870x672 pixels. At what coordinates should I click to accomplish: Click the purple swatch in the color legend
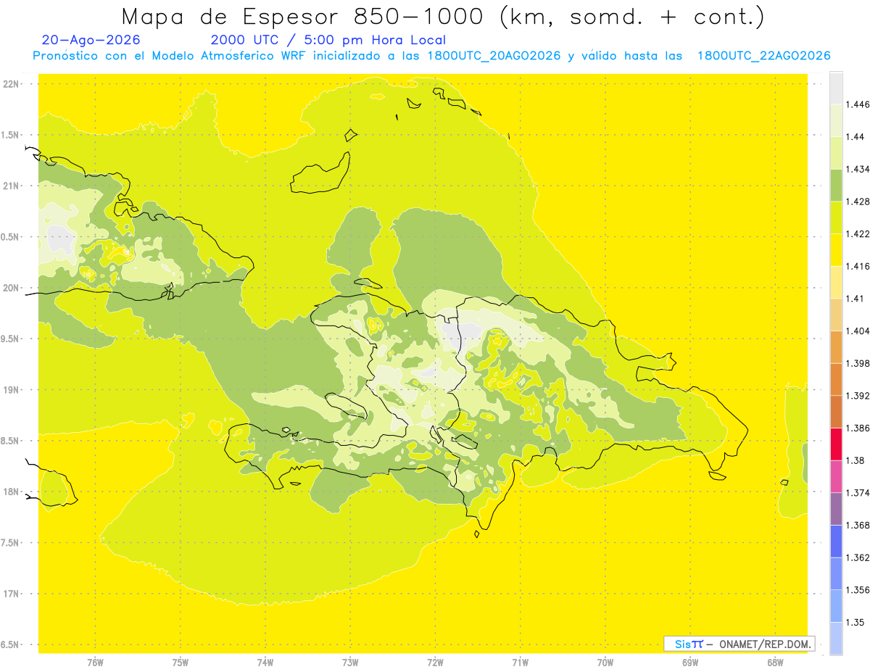[x=836, y=509]
